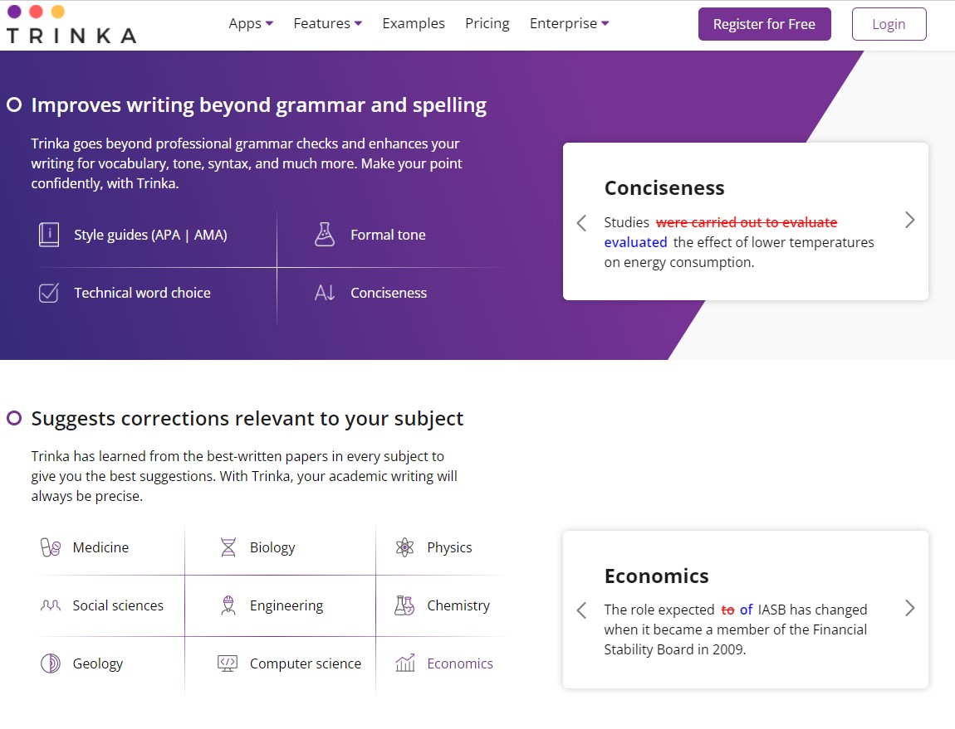Show the next Conciseness example
Viewport: 955px width, 729px height.
(910, 221)
